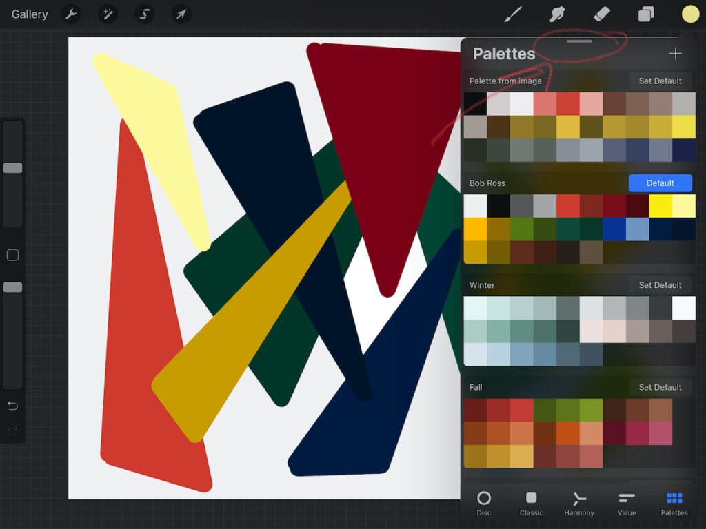The width and height of the screenshot is (706, 529).
Task: Open the Selection tool
Action: 144,14
